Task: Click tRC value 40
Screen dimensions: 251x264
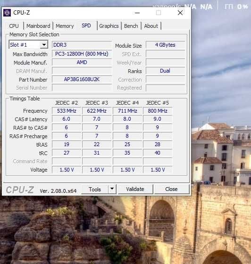Action: pyautogui.click(x=157, y=153)
